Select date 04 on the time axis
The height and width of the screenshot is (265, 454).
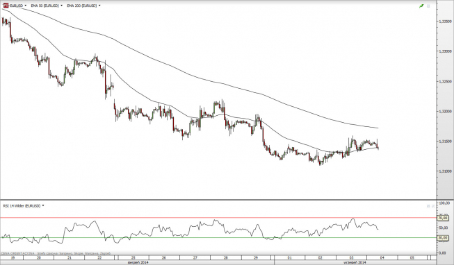click(382, 257)
